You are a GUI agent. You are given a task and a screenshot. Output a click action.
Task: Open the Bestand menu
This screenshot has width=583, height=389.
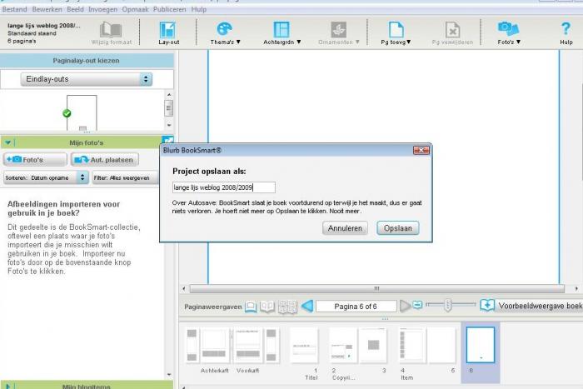(14, 9)
